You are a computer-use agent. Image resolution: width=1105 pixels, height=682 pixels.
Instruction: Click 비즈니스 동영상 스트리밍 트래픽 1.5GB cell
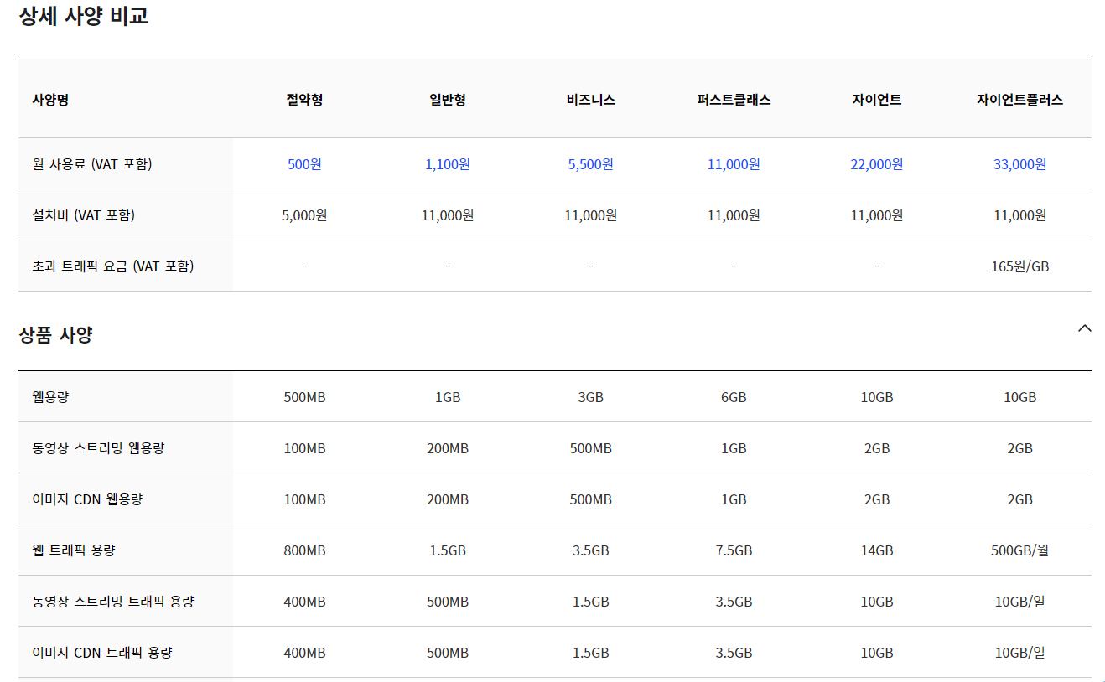(591, 602)
